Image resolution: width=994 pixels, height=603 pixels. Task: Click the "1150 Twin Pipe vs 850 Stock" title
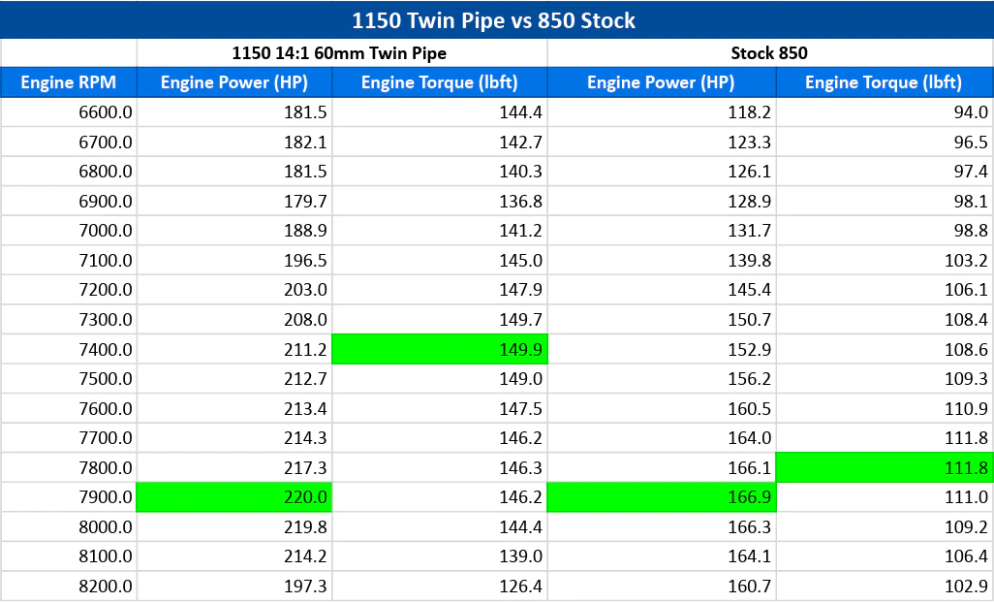tap(497, 19)
